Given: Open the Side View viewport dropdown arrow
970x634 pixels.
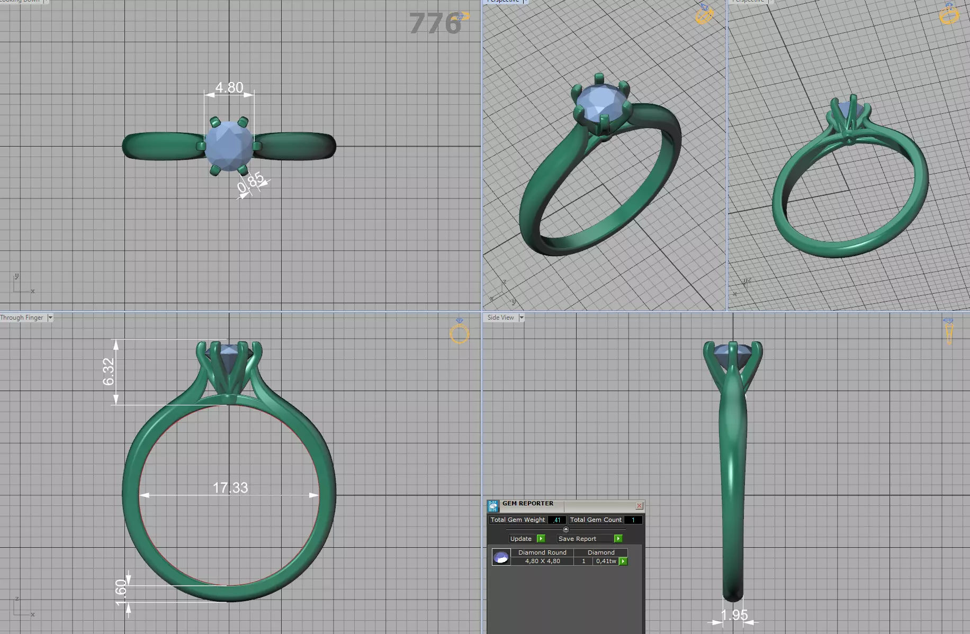Looking at the screenshot, I should point(522,318).
